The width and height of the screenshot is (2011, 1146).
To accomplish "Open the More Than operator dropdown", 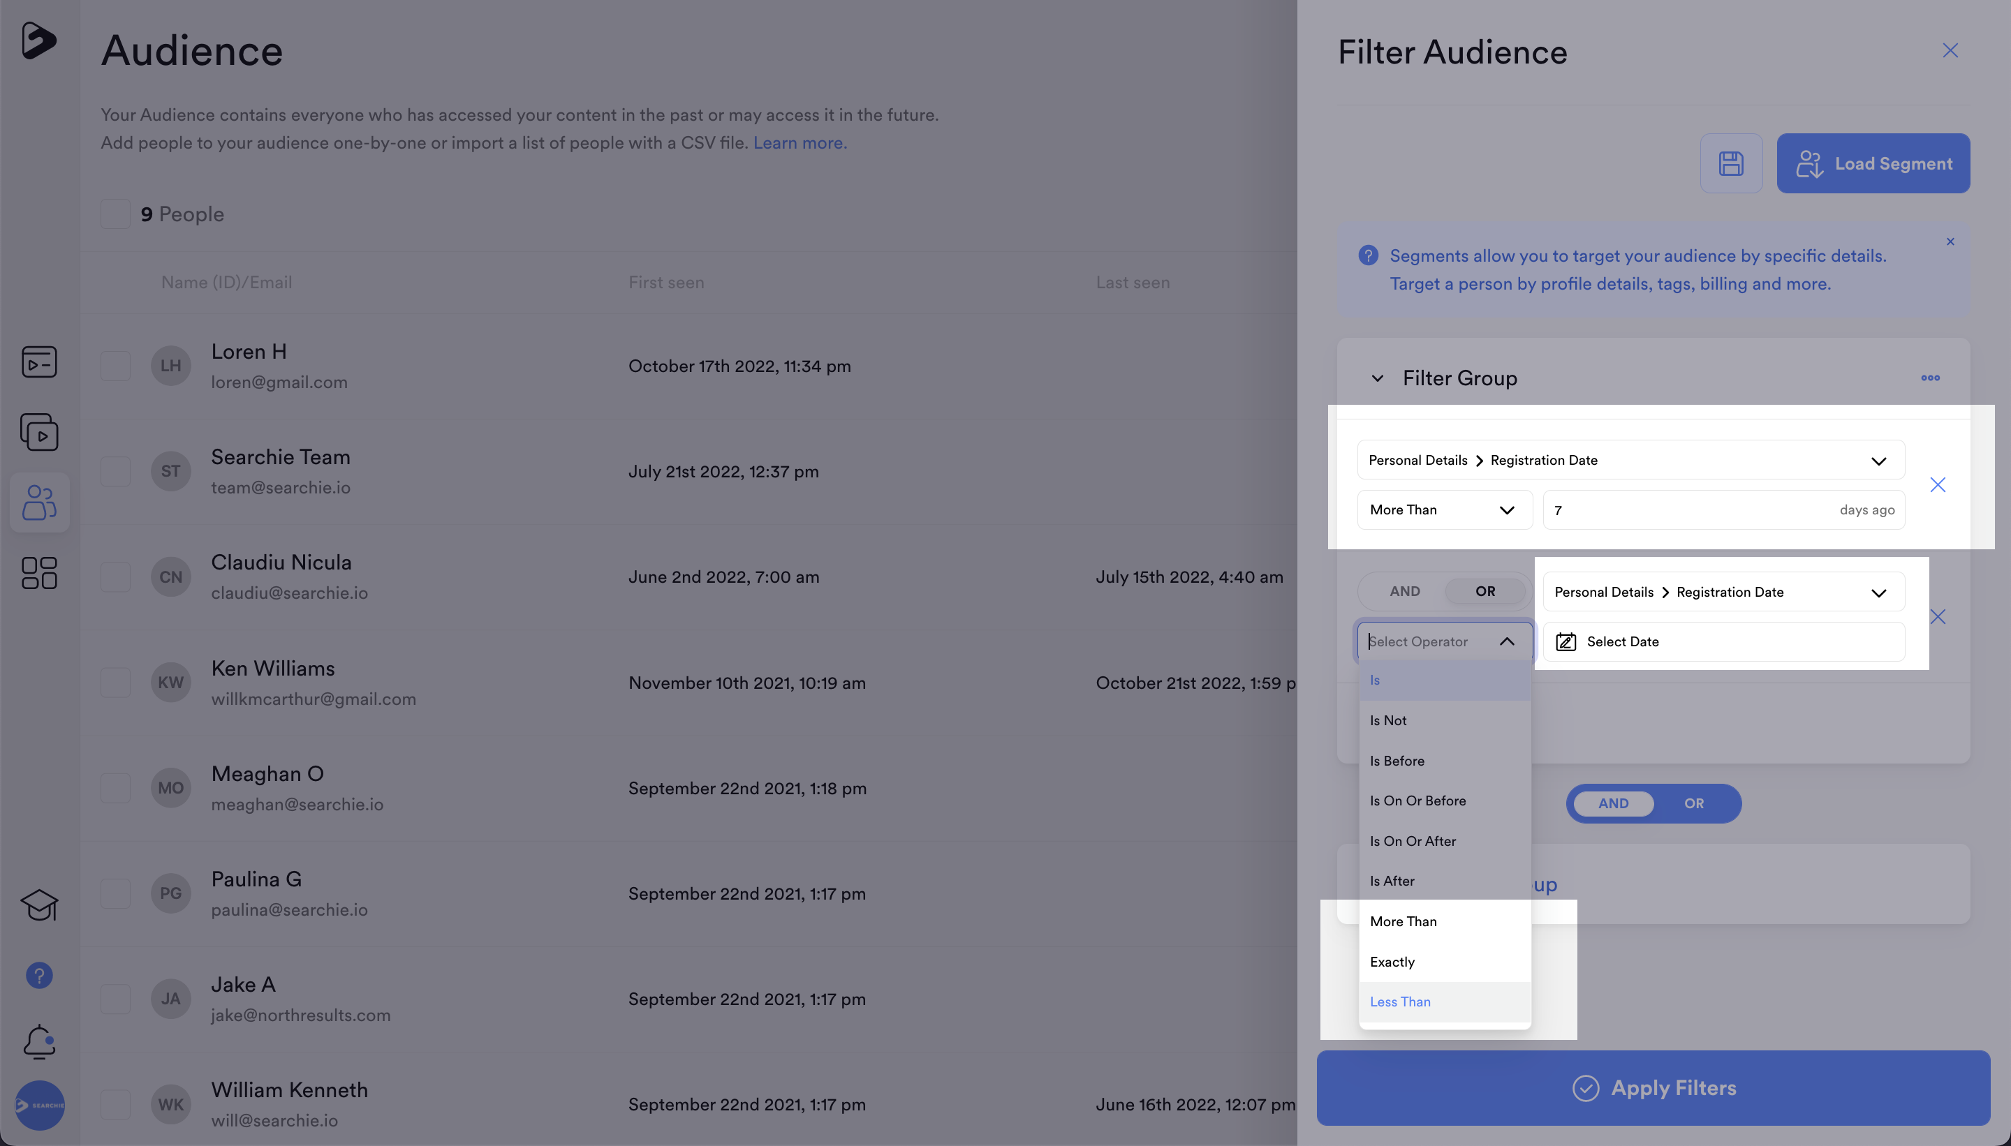I will pyautogui.click(x=1444, y=510).
